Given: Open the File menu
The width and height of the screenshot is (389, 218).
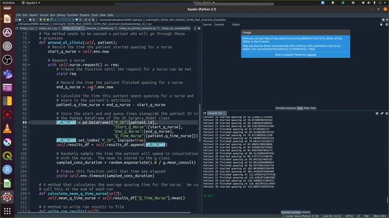Looking at the screenshot, I should pyautogui.click(x=19, y=15).
